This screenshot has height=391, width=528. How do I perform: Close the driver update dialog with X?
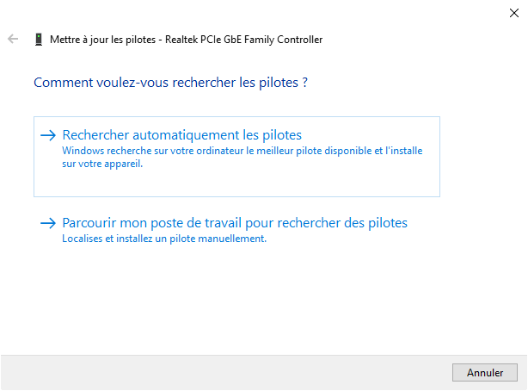click(x=513, y=12)
